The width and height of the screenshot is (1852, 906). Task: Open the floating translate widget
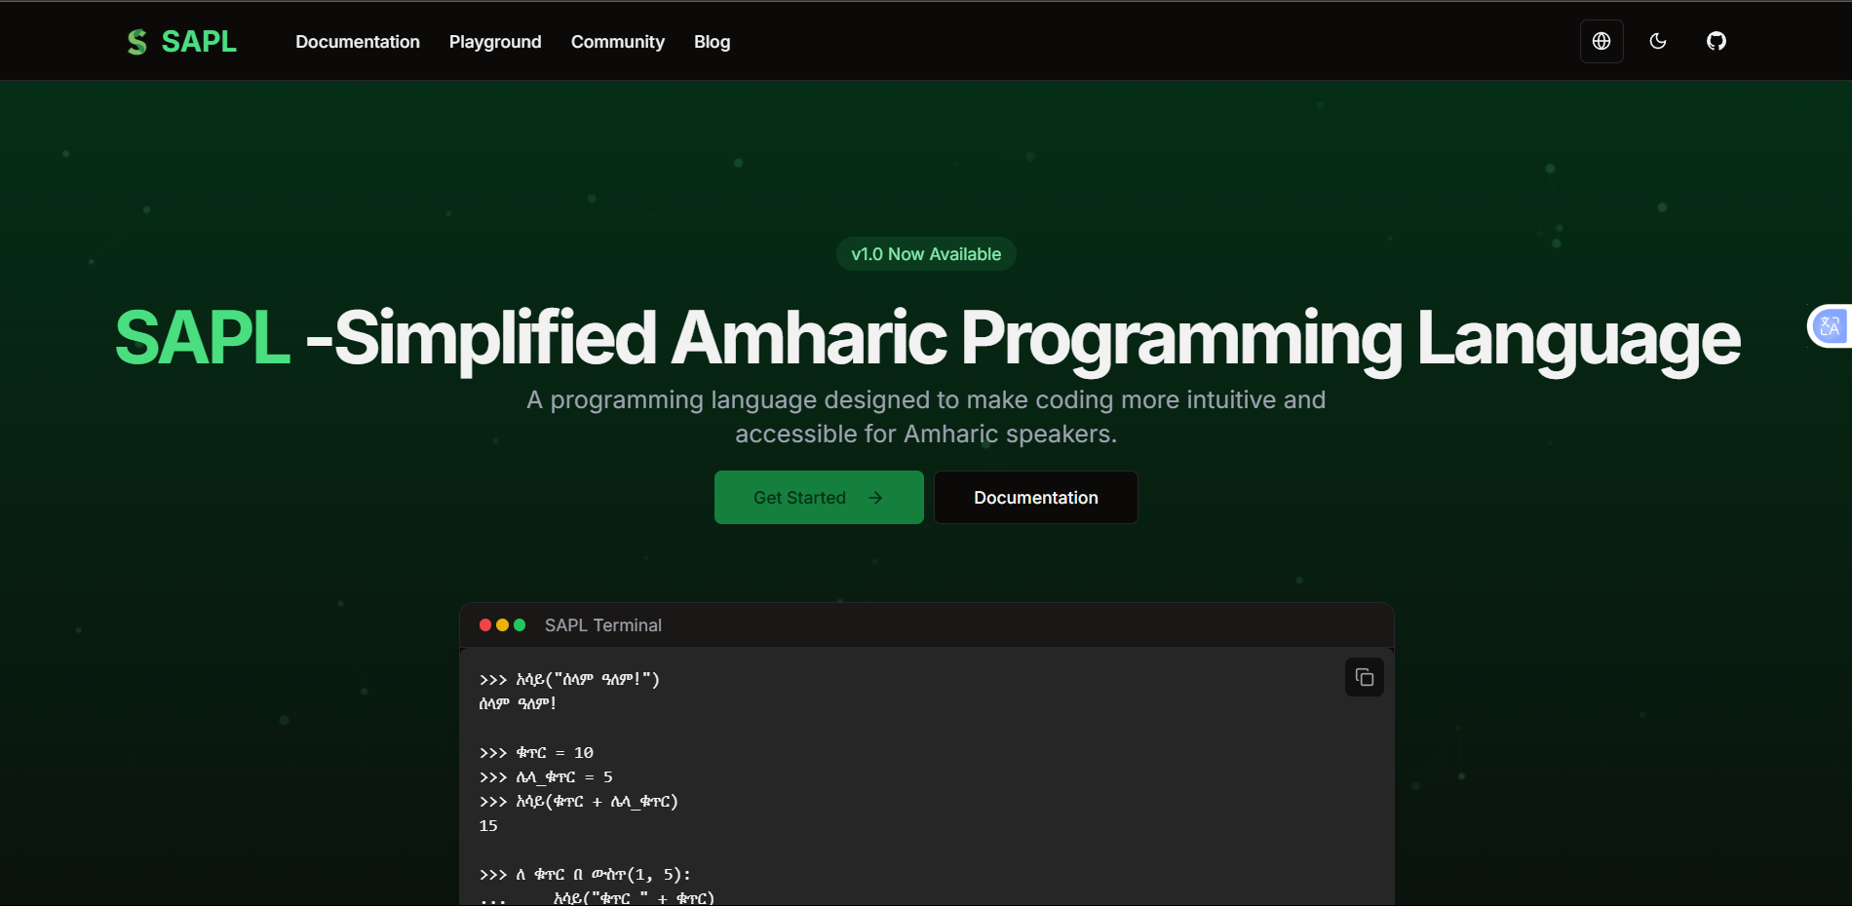coord(1831,325)
